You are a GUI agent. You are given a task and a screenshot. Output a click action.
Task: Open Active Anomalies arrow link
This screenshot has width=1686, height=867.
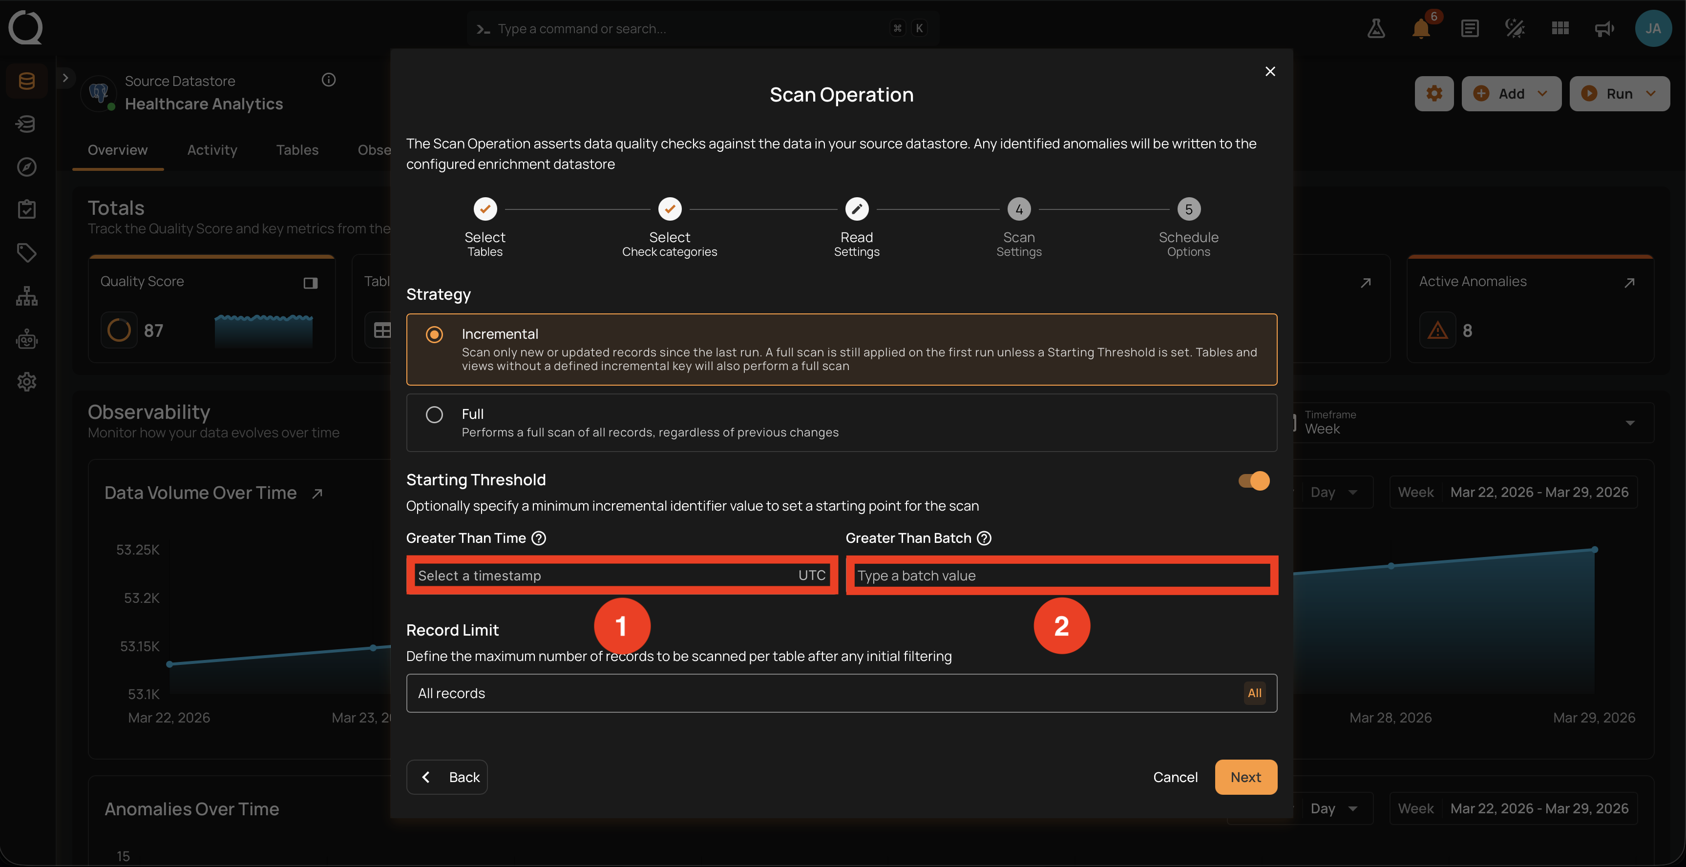pos(1630,283)
